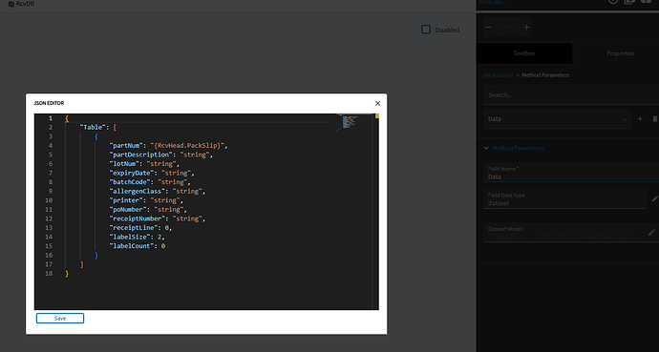Screen dimensions: 659x352
Task: Edit the Field Data Type with pencil
Action: pyautogui.click(x=654, y=198)
